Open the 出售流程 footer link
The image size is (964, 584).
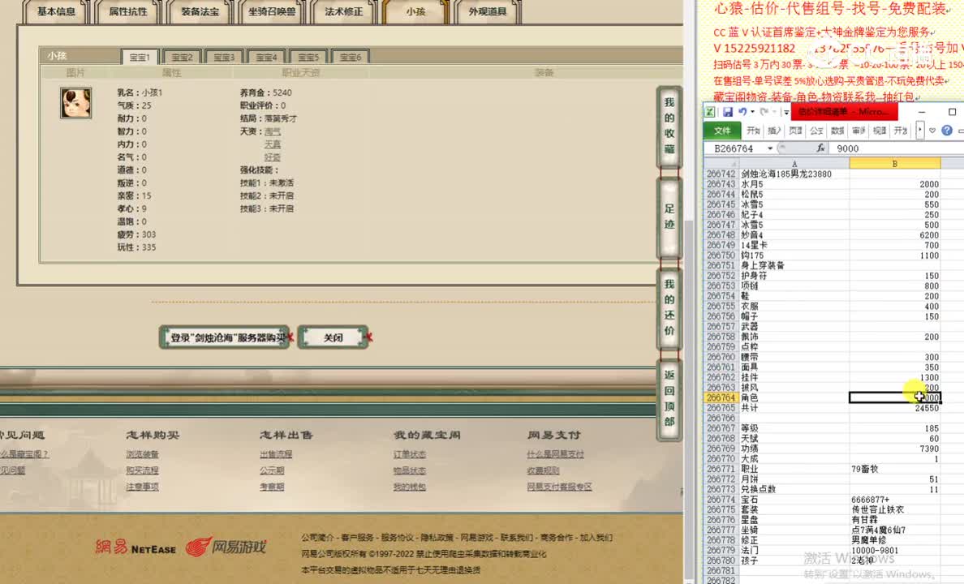(276, 454)
